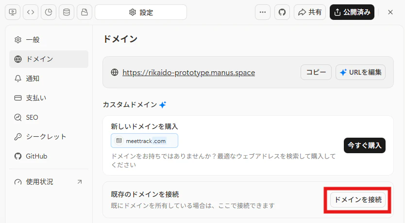Open シークレット secrets settings

[x=49, y=137]
